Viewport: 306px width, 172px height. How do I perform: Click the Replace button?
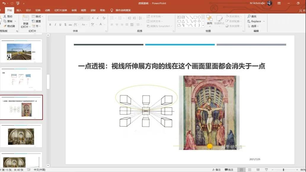(x=256, y=21)
